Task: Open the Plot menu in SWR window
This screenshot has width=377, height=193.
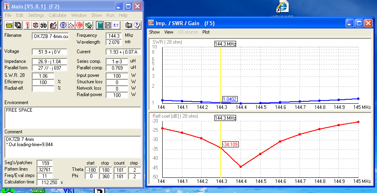Action: click(206, 32)
